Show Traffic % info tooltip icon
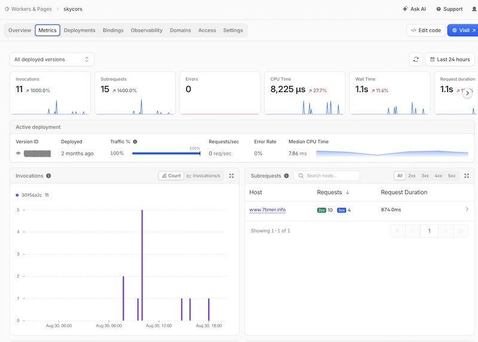This screenshot has height=342, width=478. tap(135, 142)
